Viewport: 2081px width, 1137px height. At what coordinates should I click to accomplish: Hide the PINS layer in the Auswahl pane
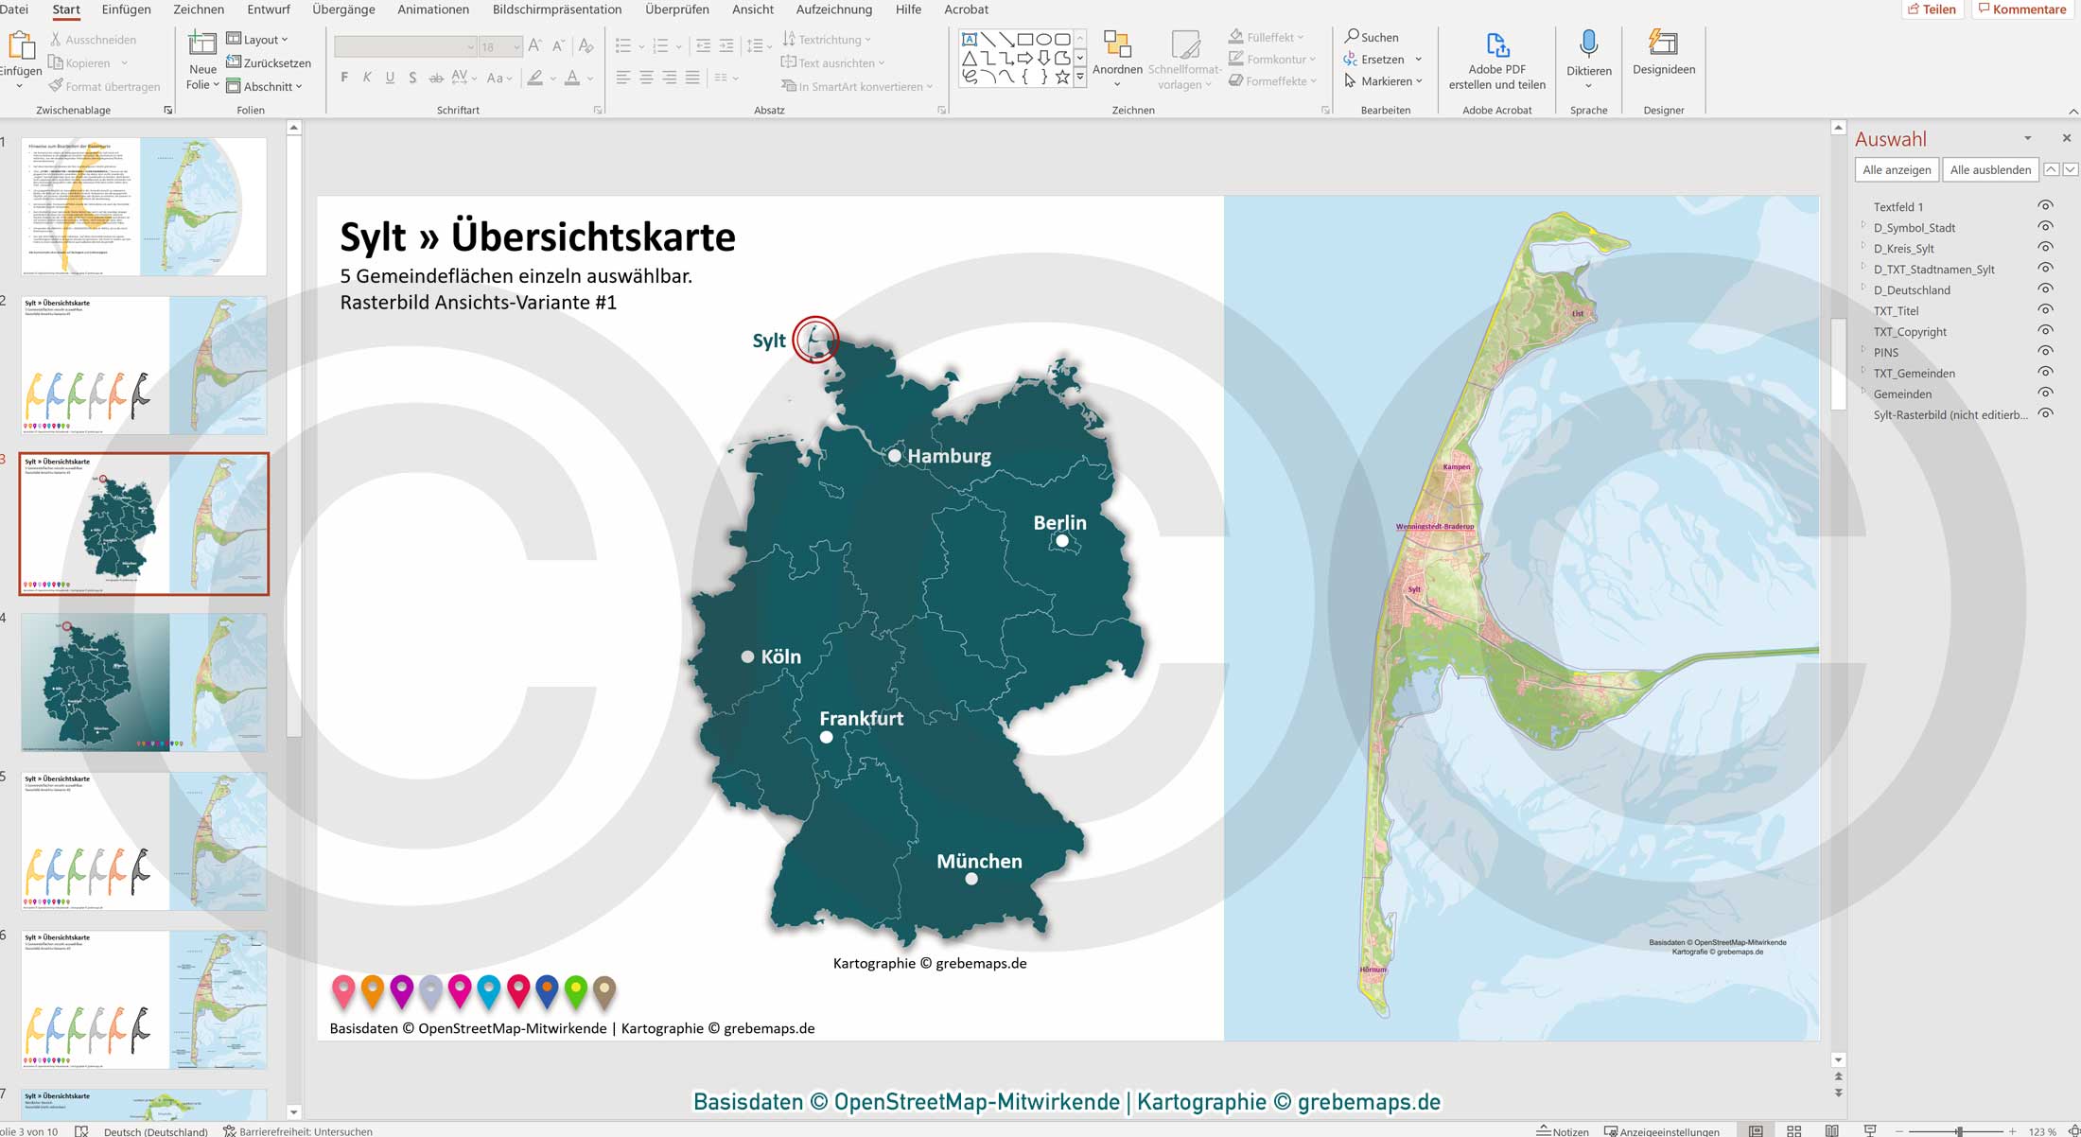tap(2045, 352)
